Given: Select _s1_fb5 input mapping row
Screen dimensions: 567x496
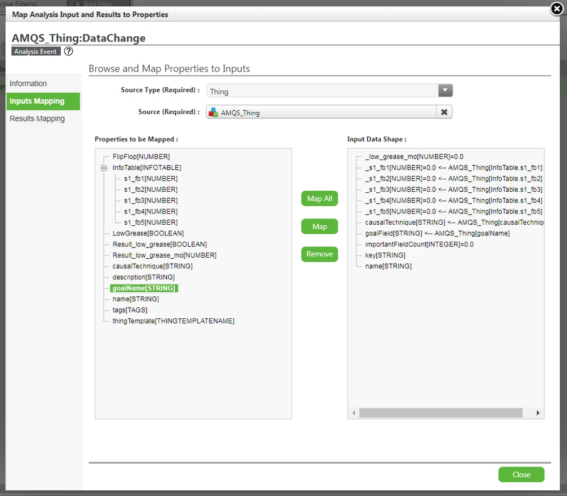Looking at the screenshot, I should [x=453, y=212].
